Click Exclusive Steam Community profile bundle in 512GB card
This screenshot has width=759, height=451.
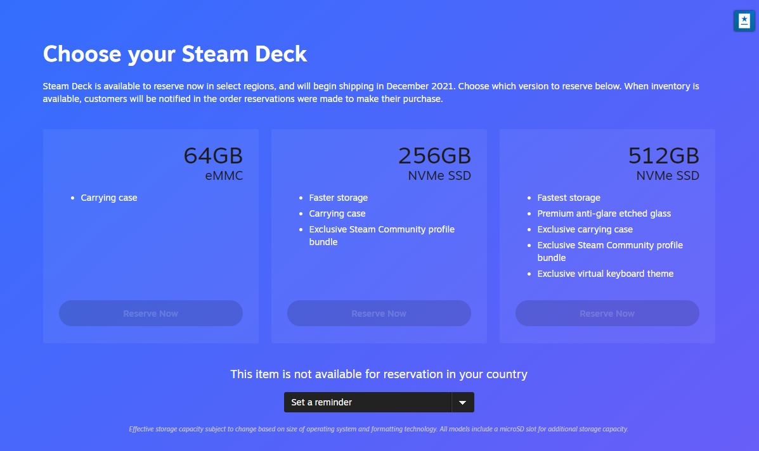pos(610,251)
